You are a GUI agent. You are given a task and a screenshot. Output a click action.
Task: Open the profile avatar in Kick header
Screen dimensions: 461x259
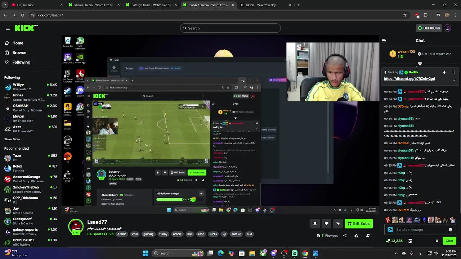point(448,28)
